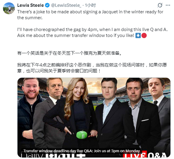Click the blue down-arrow emoji
Viewport: 174px width, 159px height.
tap(138, 35)
